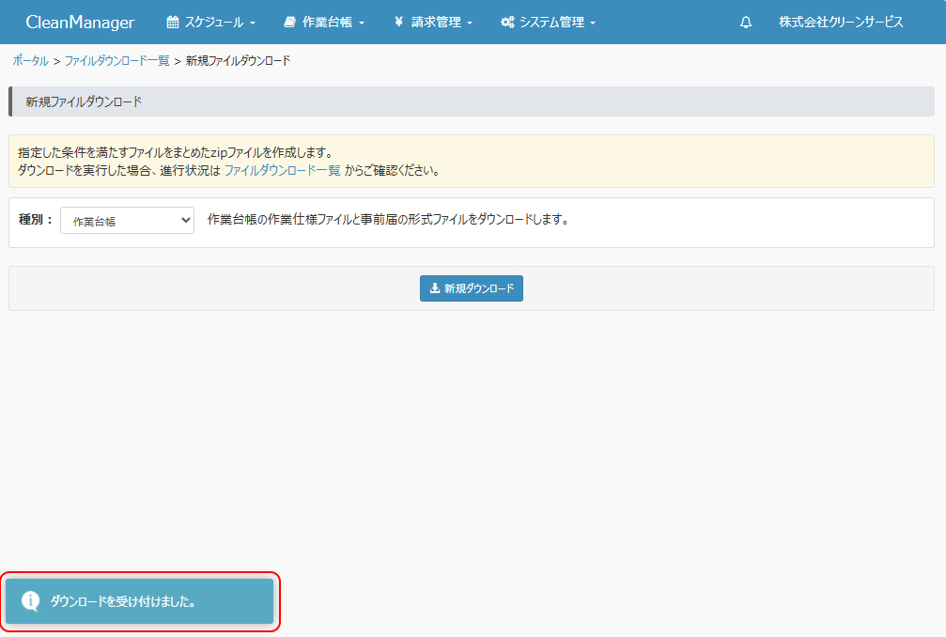Go home via the CleanManager logo

coord(80,23)
